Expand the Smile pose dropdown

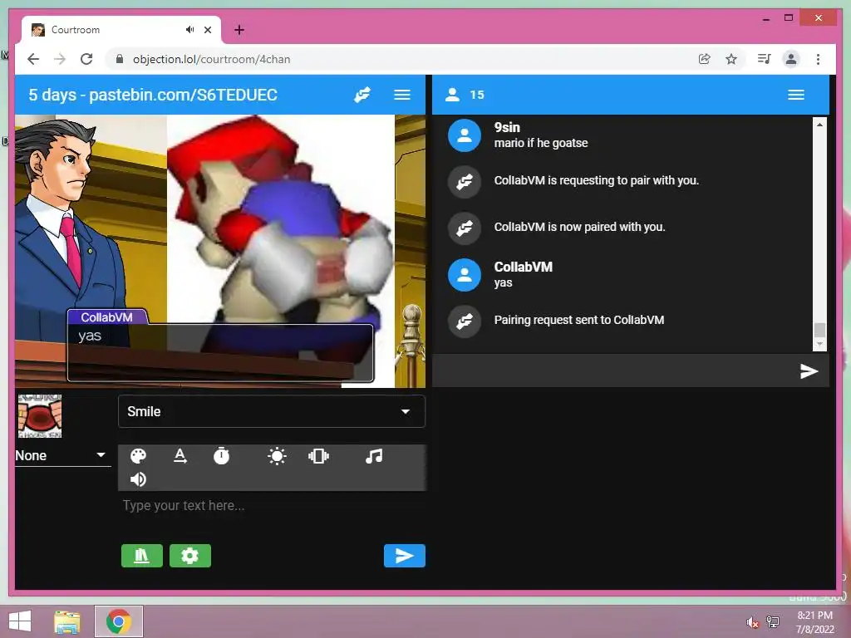pyautogui.click(x=272, y=411)
